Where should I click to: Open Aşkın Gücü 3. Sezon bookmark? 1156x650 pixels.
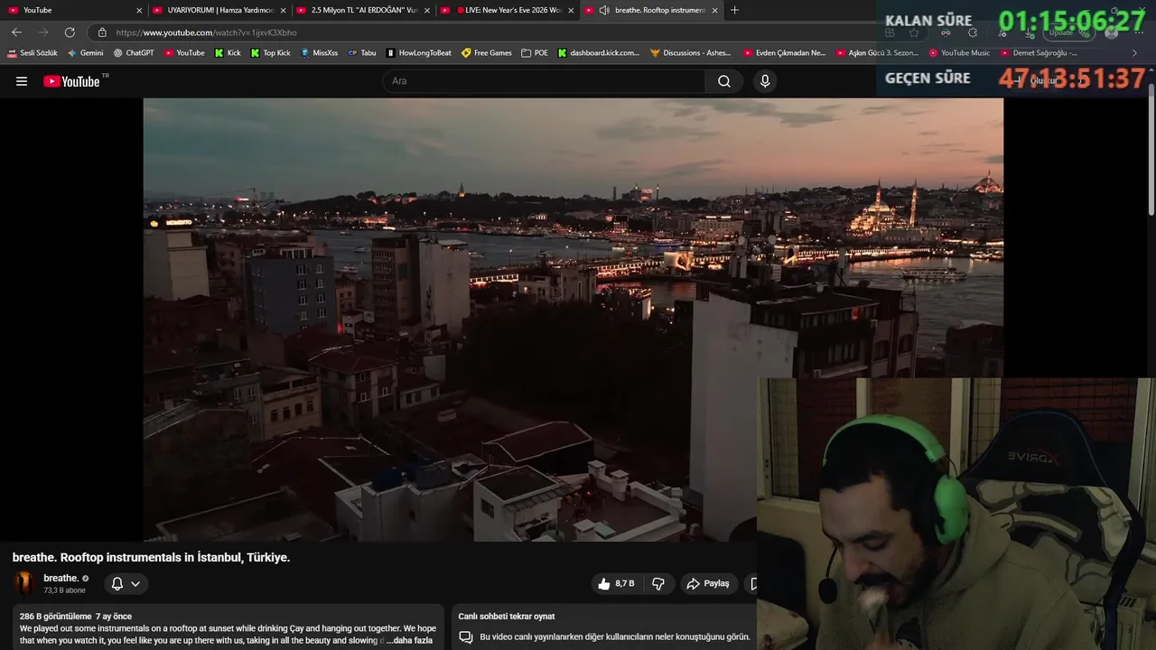coord(877,53)
